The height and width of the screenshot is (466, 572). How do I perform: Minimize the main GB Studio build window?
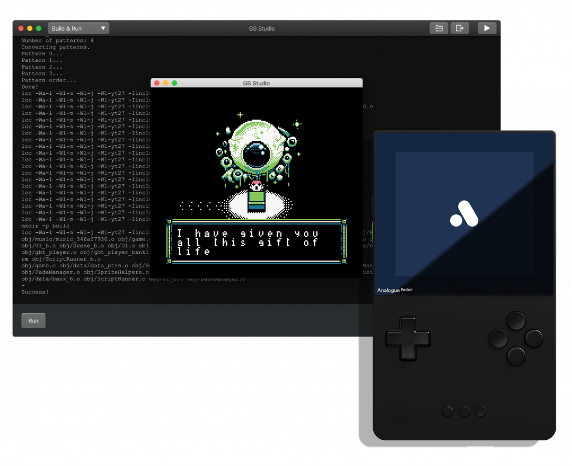[30, 28]
